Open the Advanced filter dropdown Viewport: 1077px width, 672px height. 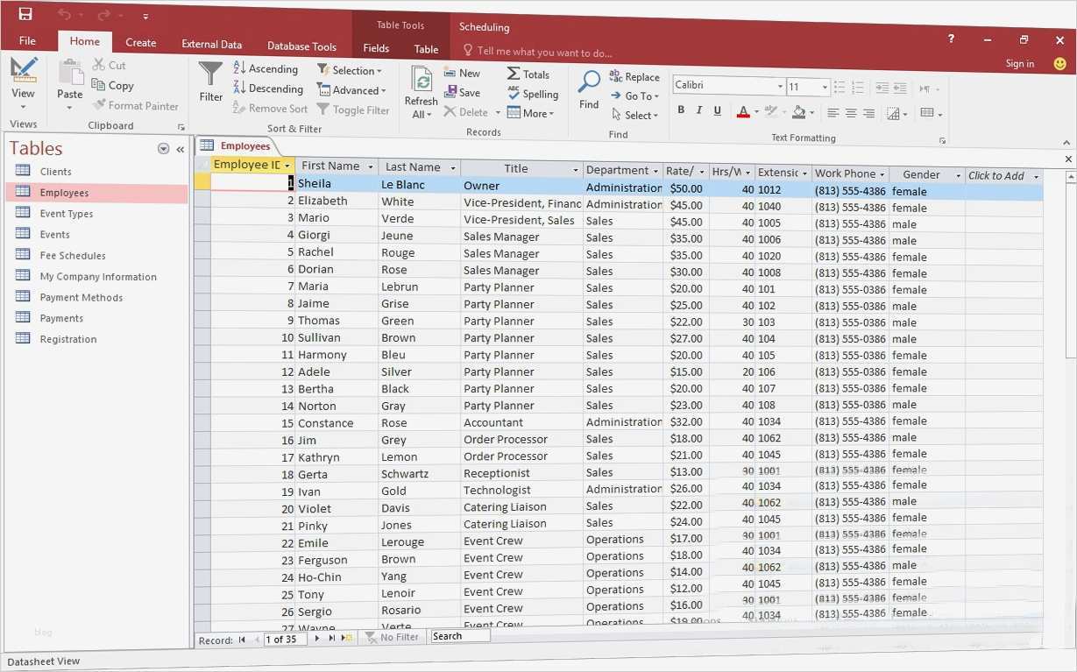(351, 90)
